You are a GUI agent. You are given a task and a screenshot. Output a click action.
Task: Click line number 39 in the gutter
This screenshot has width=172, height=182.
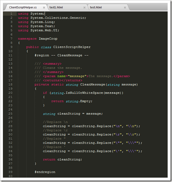coord(11,172)
